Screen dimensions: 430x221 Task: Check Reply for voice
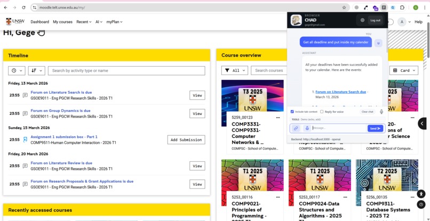tap(322, 112)
